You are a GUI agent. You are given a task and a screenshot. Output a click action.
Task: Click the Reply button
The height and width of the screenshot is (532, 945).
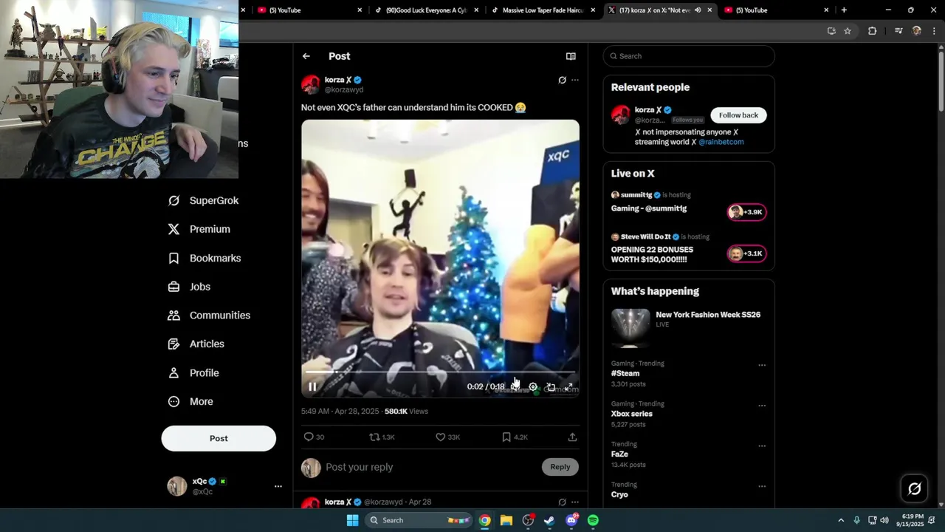[x=560, y=467]
